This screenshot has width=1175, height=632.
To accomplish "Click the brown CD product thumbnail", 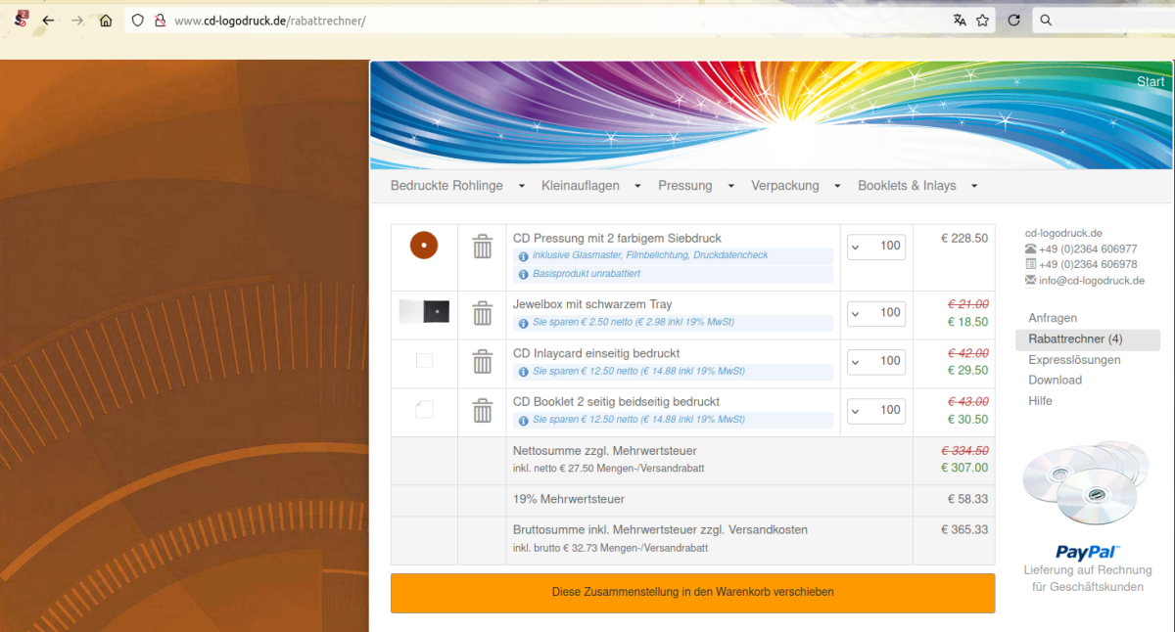I will click(x=424, y=245).
